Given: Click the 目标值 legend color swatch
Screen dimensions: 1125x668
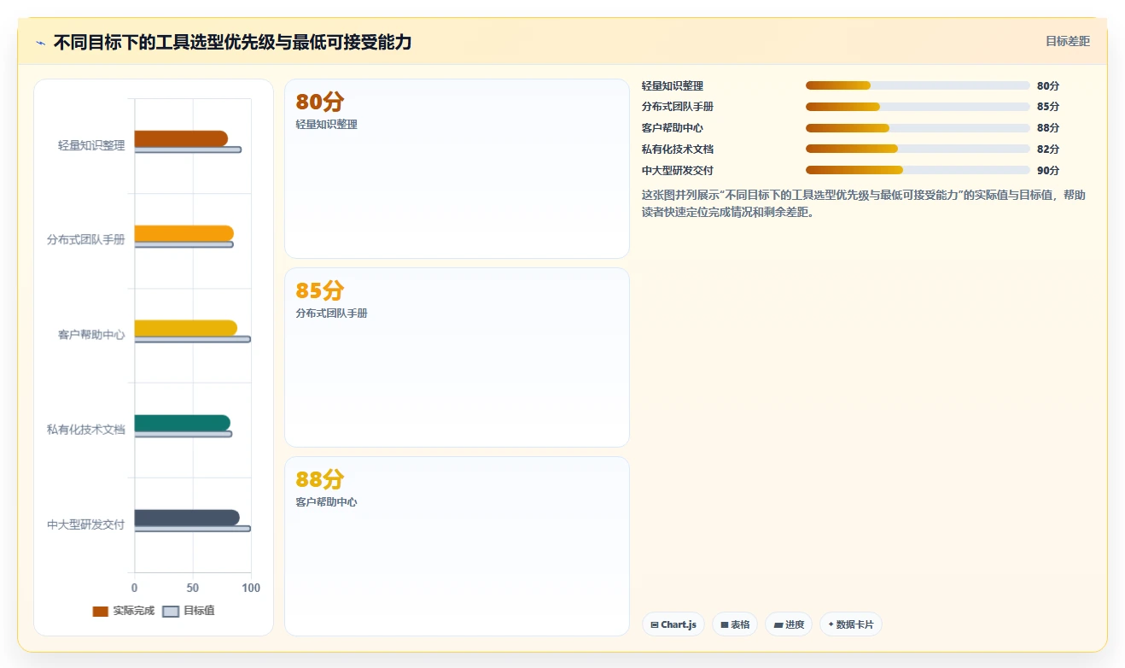Looking at the screenshot, I should [x=171, y=612].
